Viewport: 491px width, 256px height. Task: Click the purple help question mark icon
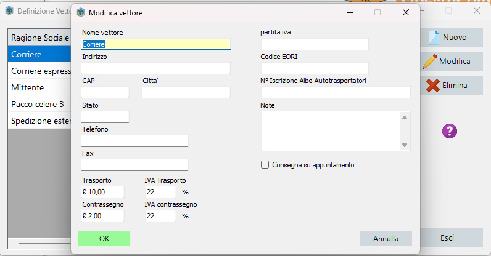[450, 130]
